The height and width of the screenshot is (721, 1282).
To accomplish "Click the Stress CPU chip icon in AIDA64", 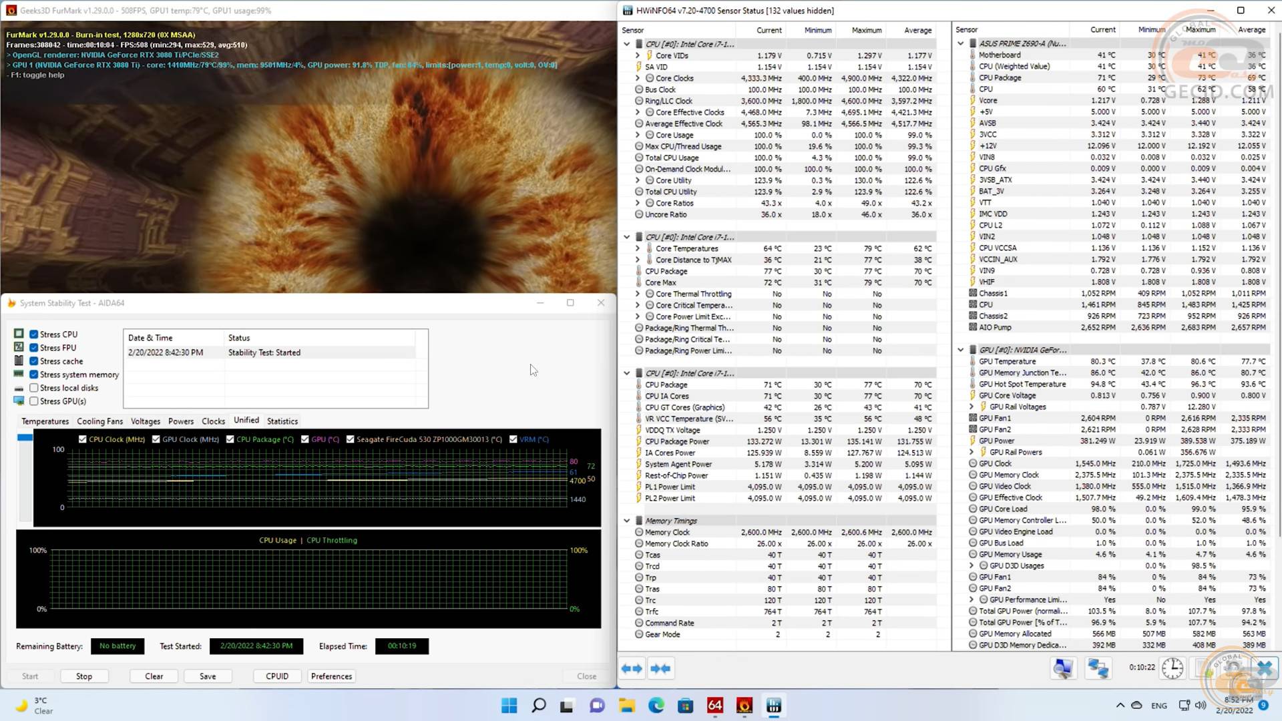I will (19, 334).
